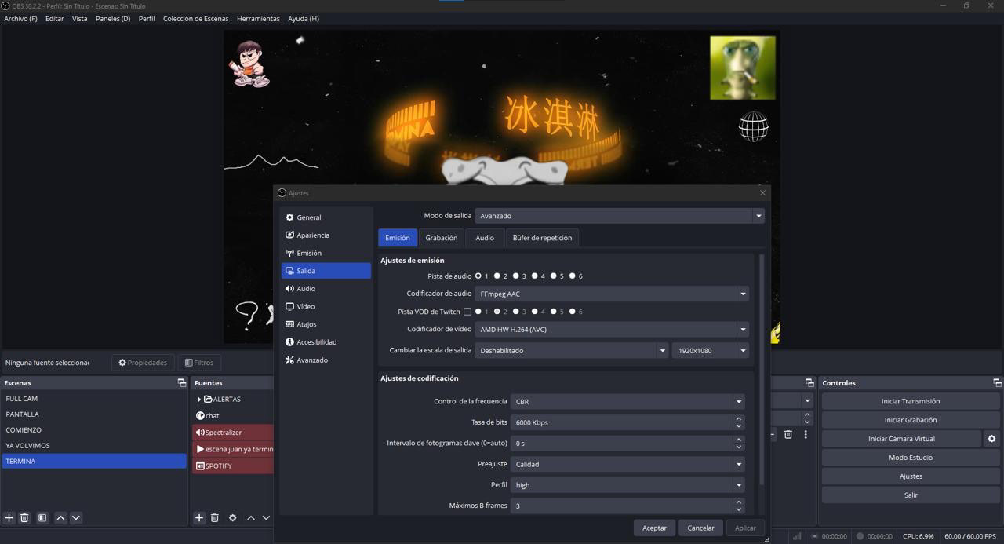Open the Control de la frecuencia CBR dropdown
The height and width of the screenshot is (544, 1004).
[x=627, y=401]
